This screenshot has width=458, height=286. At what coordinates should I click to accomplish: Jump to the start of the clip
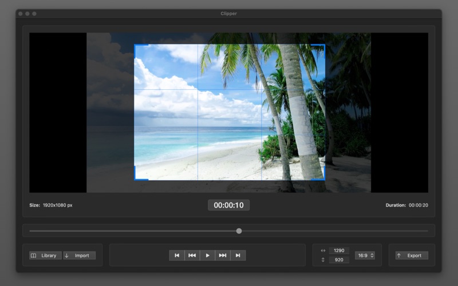point(177,255)
